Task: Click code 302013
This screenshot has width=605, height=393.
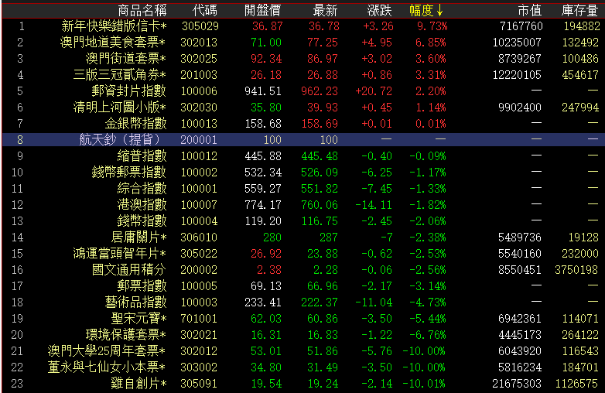Action: [199, 43]
